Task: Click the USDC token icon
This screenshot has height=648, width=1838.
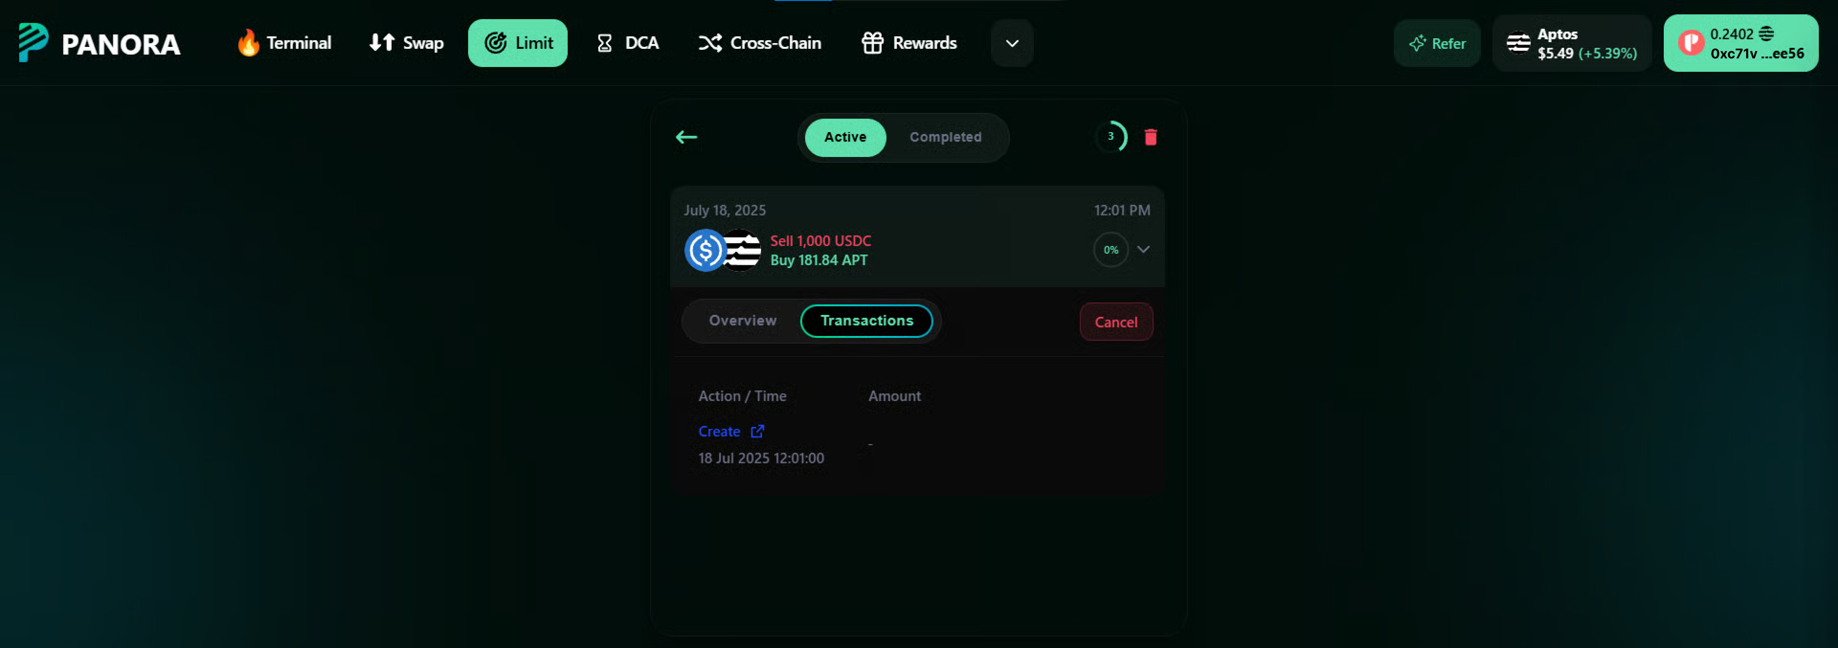Action: click(705, 250)
